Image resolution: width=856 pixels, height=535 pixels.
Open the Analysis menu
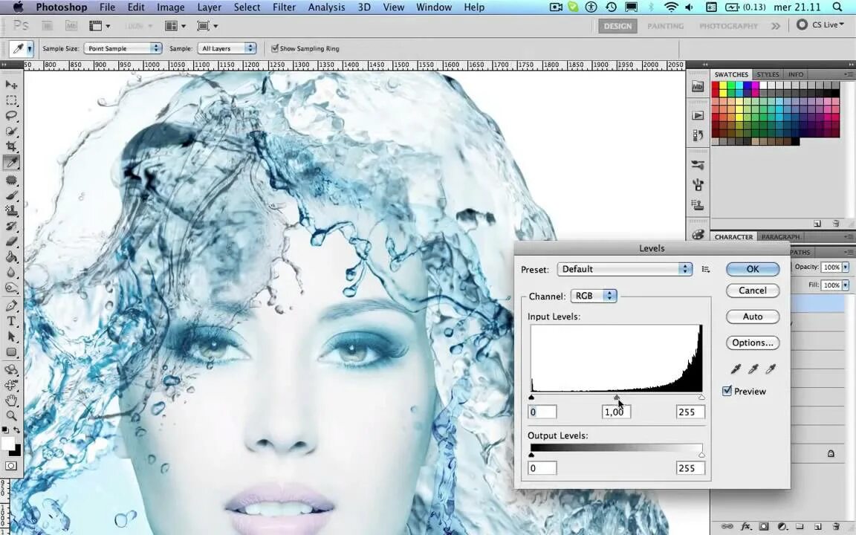point(326,7)
